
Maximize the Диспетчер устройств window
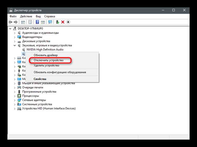174,10
